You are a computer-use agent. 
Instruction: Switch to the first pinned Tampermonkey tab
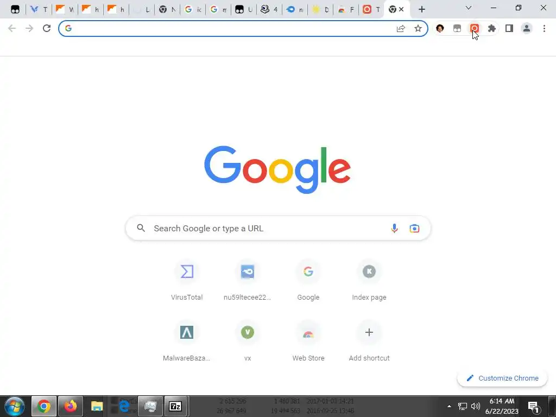coord(15,10)
